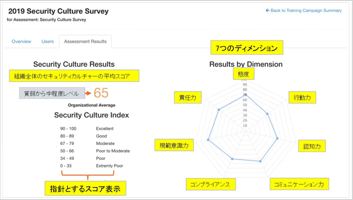The image size is (353, 200).
Task: Click the orange 65 organizational average score
Action: [101, 93]
